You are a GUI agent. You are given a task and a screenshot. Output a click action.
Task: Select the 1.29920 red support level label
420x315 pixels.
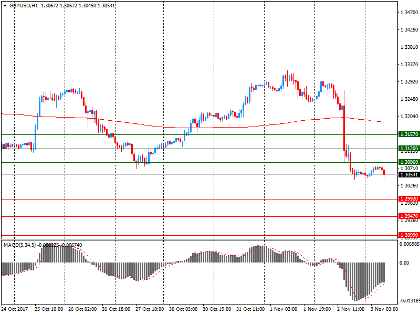pyautogui.click(x=409, y=199)
